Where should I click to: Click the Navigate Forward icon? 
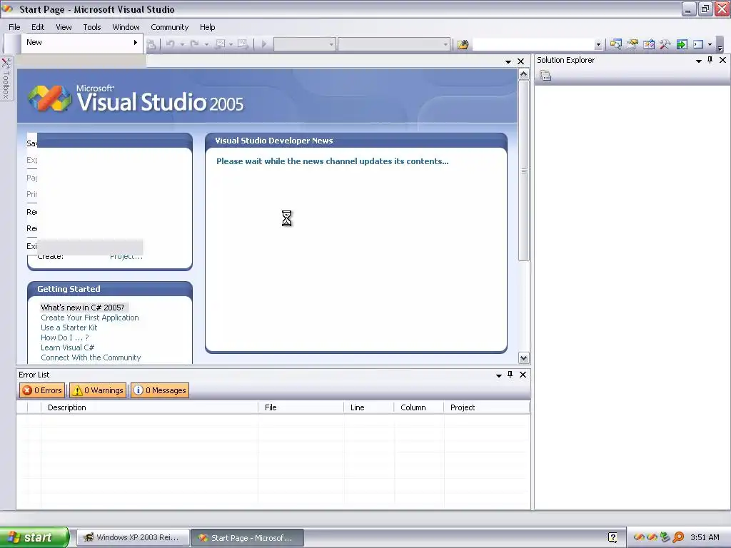coord(243,44)
